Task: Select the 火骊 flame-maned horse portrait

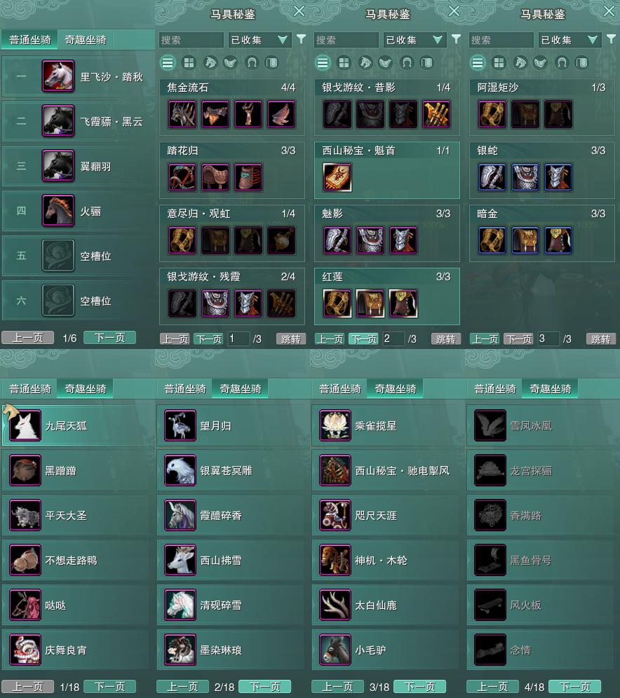Action: coord(58,210)
